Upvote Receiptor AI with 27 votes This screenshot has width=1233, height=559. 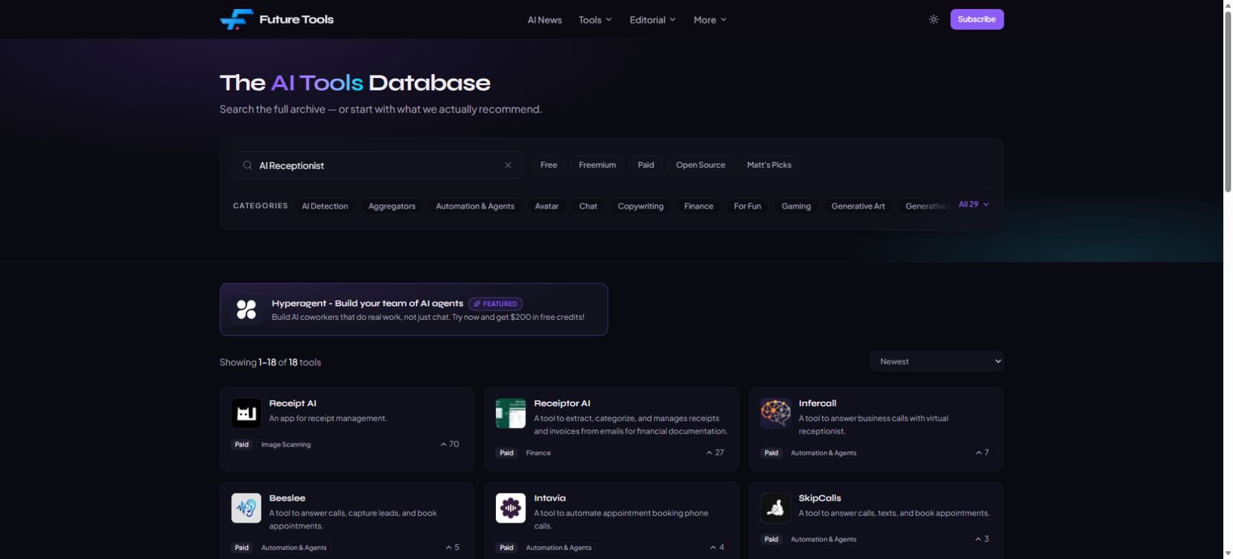(x=715, y=452)
